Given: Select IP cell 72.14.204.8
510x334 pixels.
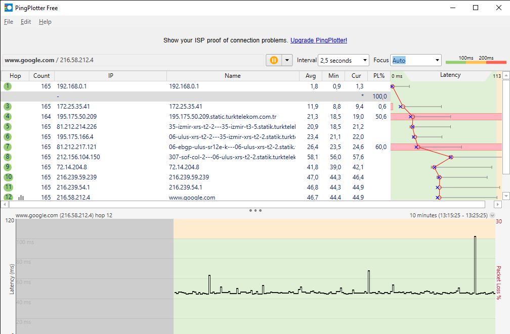Looking at the screenshot, I should [x=72, y=167].
